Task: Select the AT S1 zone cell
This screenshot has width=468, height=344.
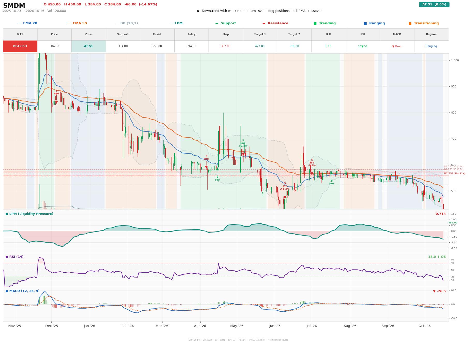Action: coord(88,46)
